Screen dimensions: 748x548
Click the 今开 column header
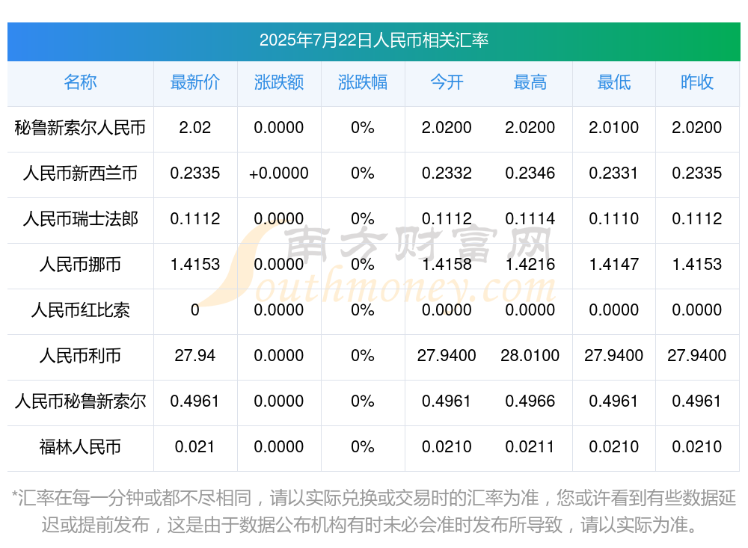click(447, 82)
